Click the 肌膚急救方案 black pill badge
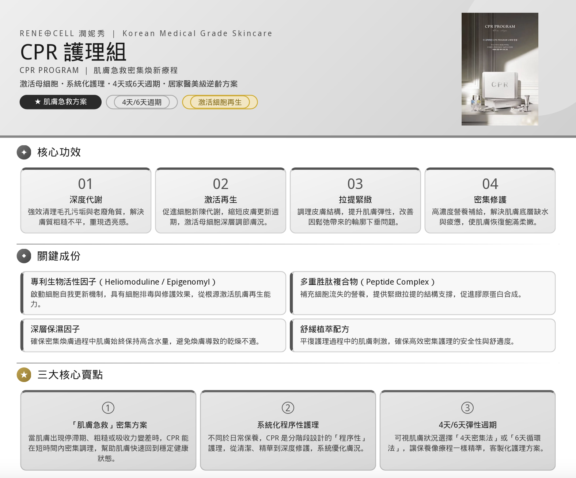 [x=61, y=102]
